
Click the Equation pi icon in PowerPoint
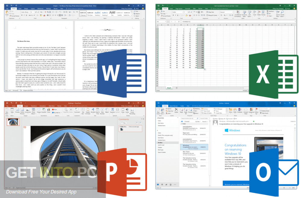click(x=112, y=109)
